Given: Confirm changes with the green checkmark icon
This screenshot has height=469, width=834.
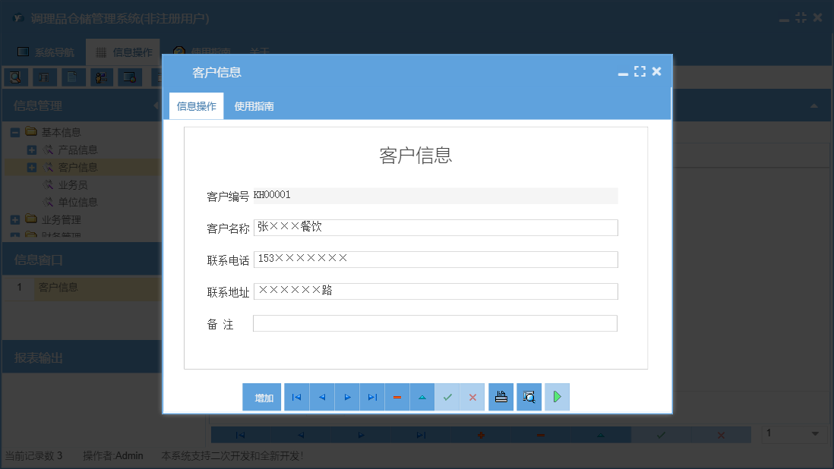Looking at the screenshot, I should click(447, 396).
